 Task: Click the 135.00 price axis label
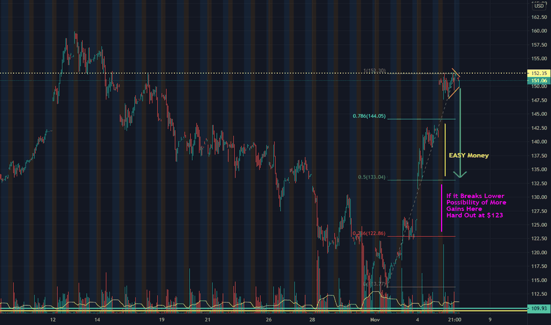pos(539,170)
